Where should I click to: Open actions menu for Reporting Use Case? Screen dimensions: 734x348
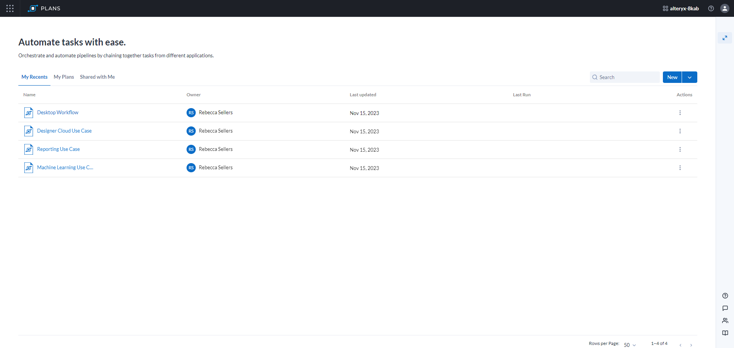point(680,149)
